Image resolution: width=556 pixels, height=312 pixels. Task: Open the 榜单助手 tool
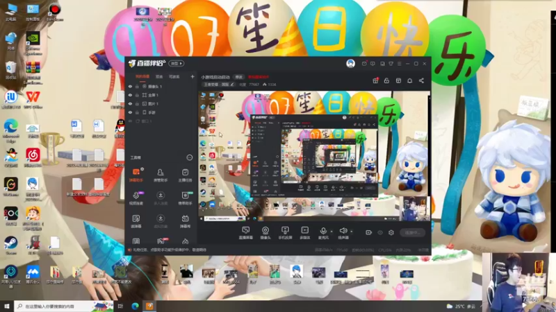click(x=185, y=198)
